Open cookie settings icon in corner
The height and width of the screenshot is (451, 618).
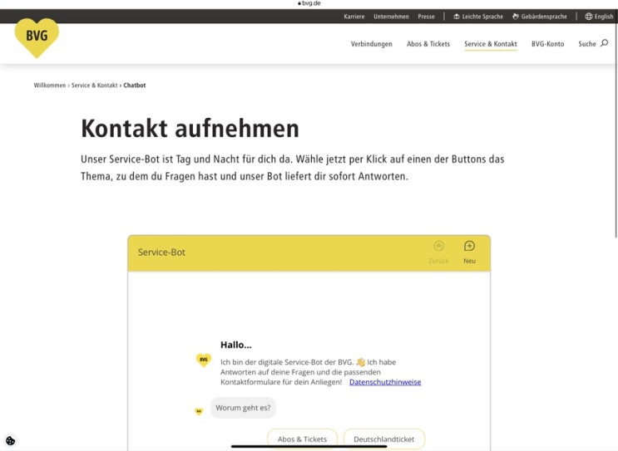11,440
